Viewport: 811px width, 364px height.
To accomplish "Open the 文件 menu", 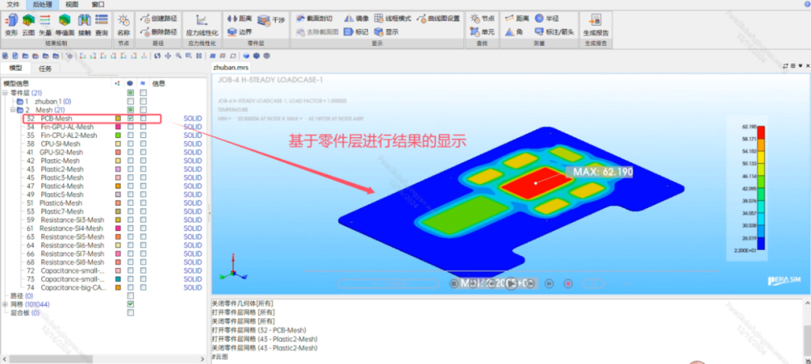I will (14, 5).
